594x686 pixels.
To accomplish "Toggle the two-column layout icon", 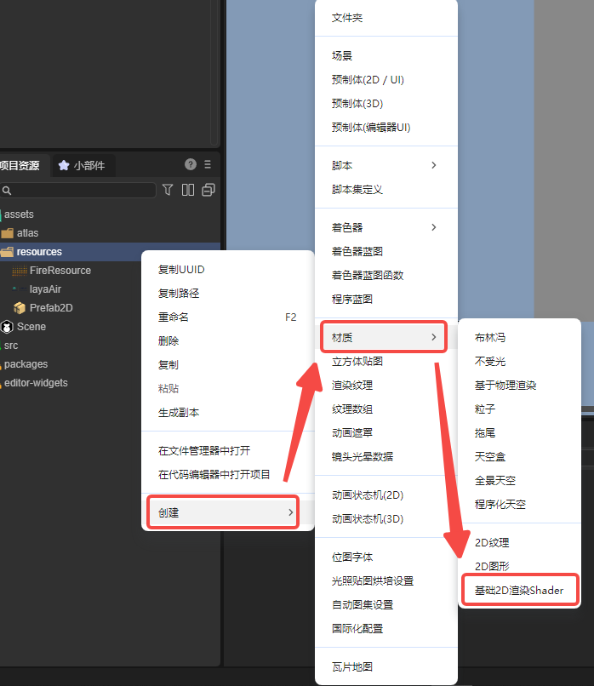I will click(x=188, y=190).
